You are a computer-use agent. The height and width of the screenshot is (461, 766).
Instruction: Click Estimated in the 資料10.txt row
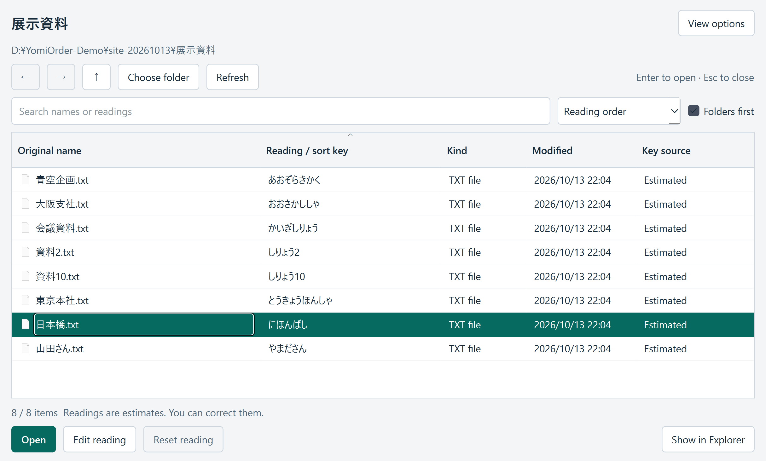point(665,276)
